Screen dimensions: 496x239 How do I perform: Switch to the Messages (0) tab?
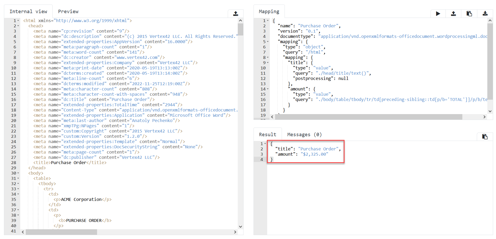[305, 134]
